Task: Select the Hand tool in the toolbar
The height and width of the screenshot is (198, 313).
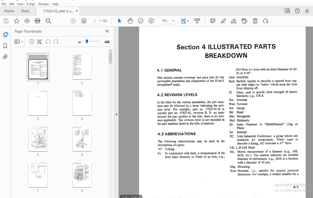Action: pos(130,21)
